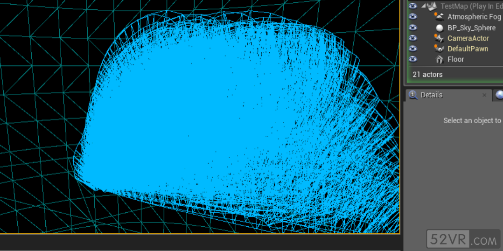
Task: Toggle DefaultPawn visibility eye
Action: pos(412,49)
